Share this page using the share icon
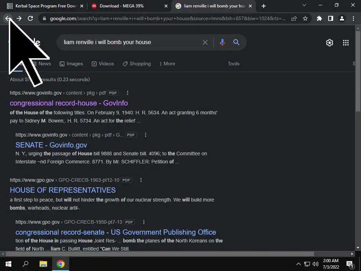 tap(294, 18)
